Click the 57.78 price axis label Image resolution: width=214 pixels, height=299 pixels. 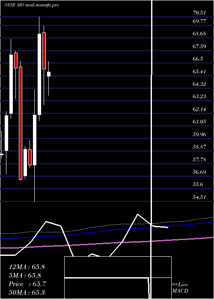point(199,159)
